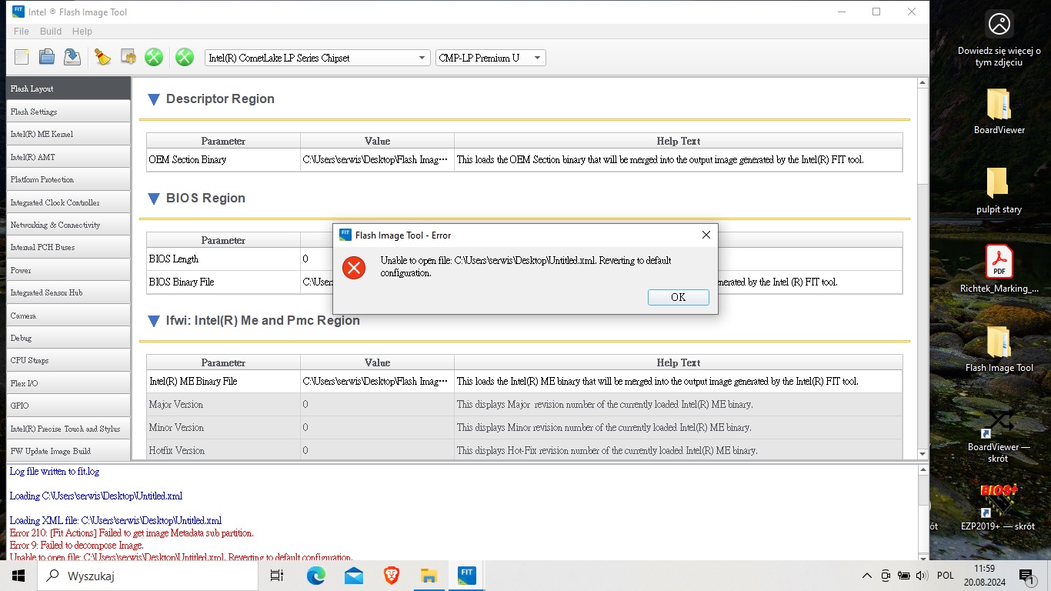This screenshot has height=591, width=1051.
Task: Select the Intel(R) ME Kernel tab
Action: (x=68, y=134)
